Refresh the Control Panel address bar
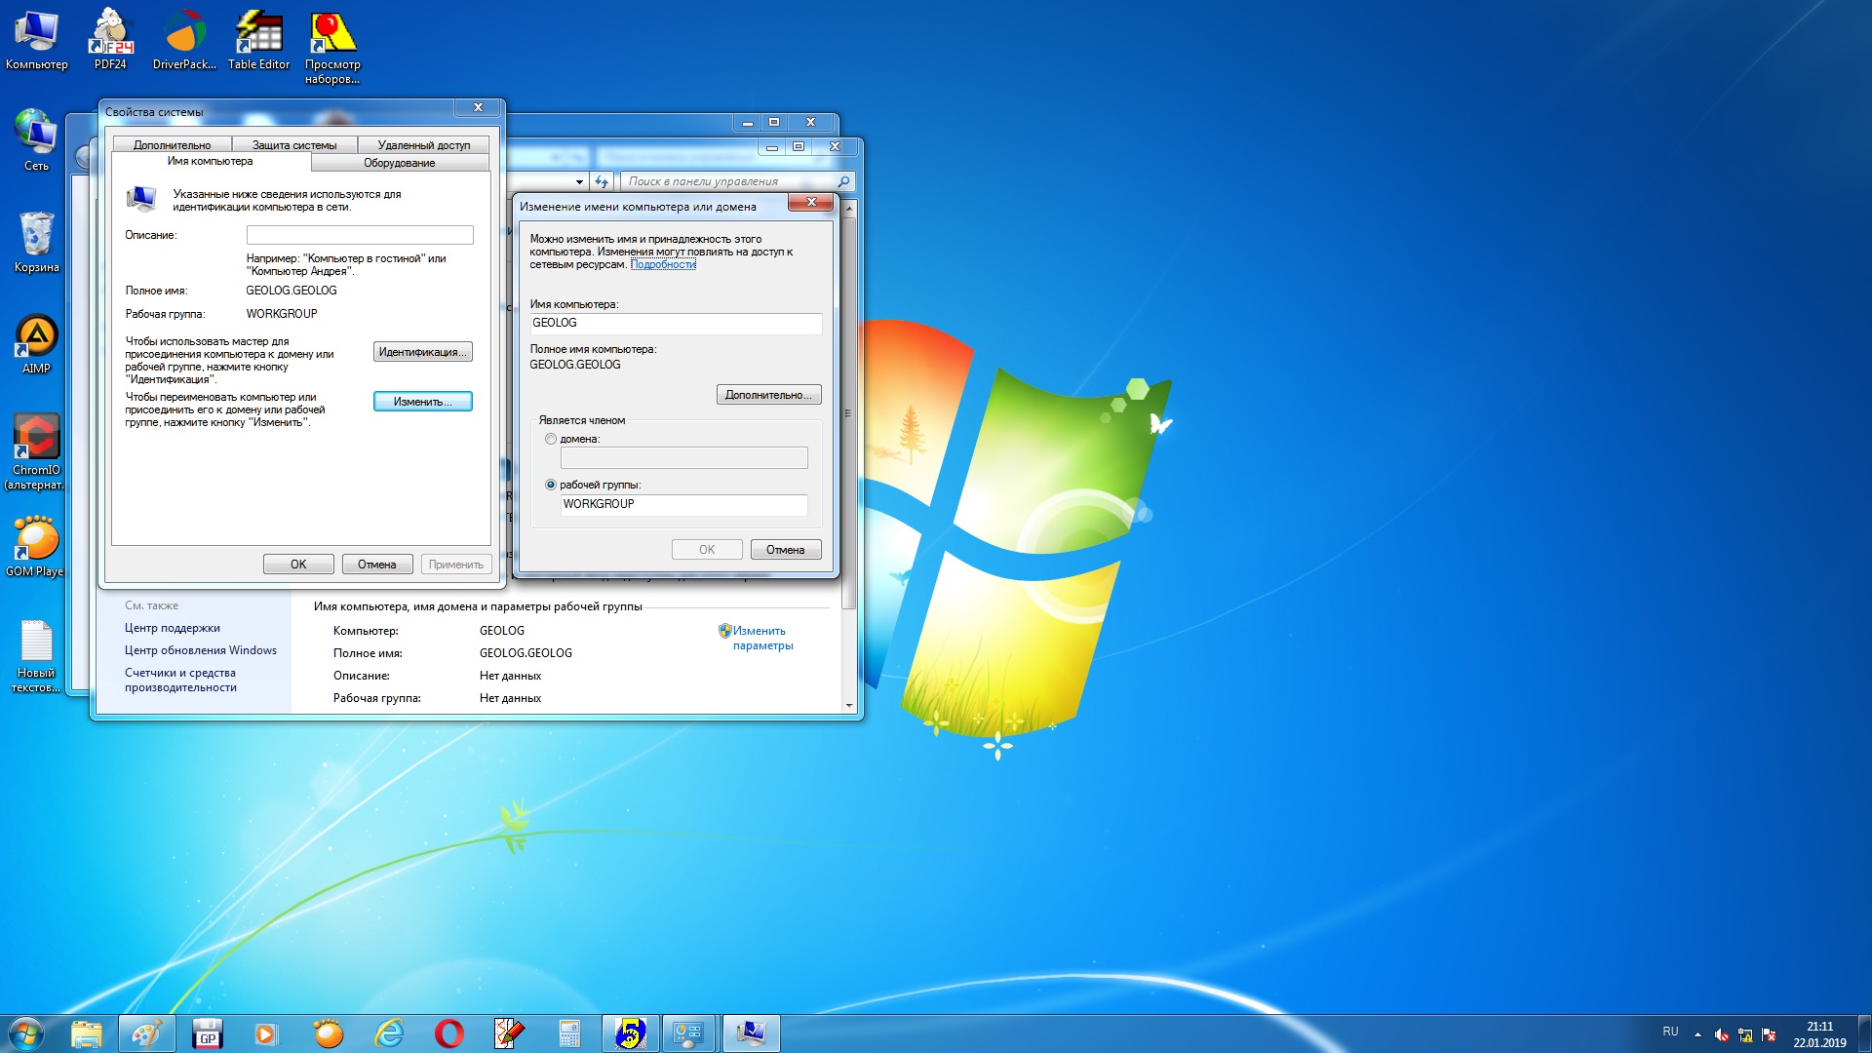The width and height of the screenshot is (1872, 1053). click(602, 181)
